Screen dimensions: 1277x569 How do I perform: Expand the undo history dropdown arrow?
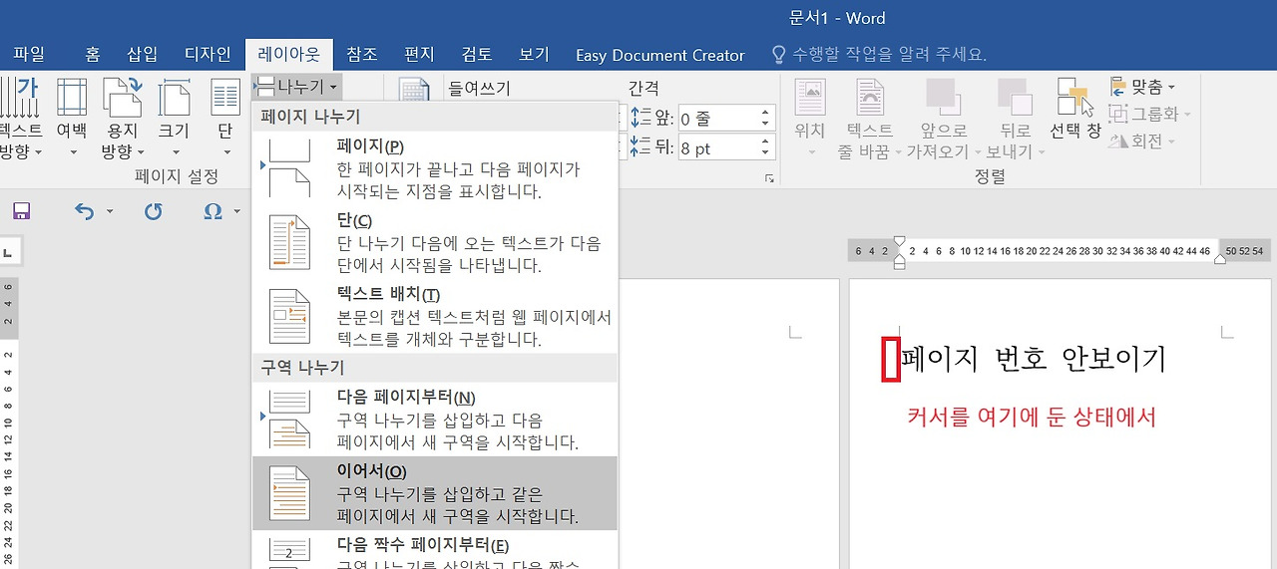110,211
